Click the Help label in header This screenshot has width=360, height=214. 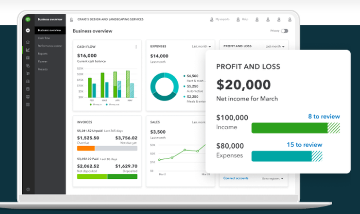pos(245,19)
